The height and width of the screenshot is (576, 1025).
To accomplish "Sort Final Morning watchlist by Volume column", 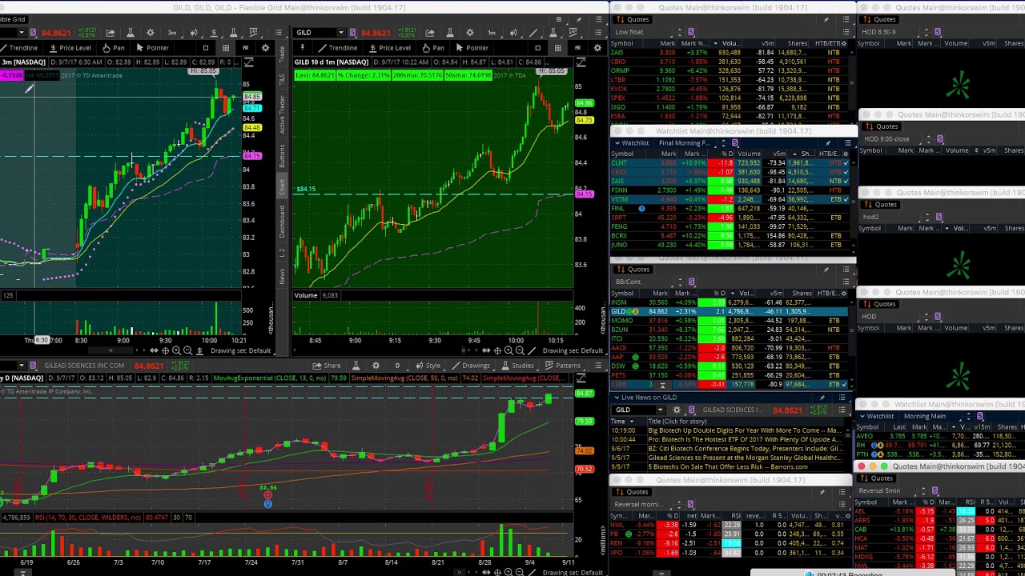I will [x=749, y=154].
